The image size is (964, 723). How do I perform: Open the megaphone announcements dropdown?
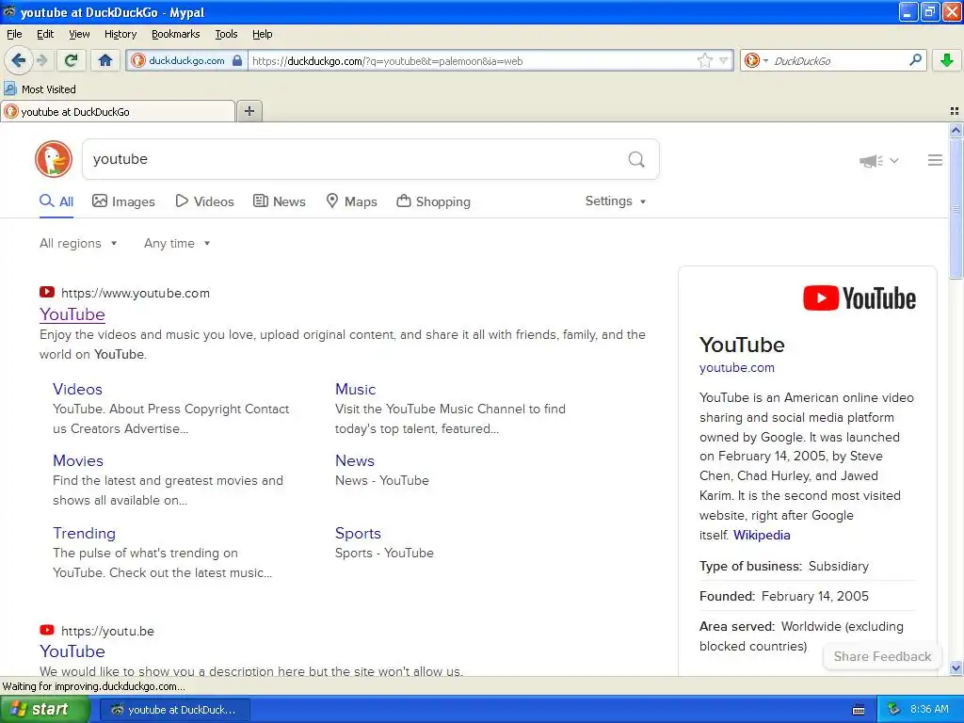878,160
